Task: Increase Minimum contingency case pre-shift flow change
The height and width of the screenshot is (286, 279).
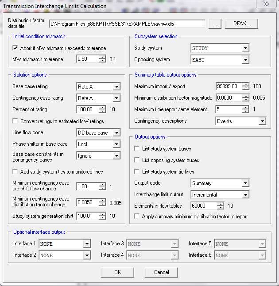Action: pyautogui.click(x=102, y=185)
